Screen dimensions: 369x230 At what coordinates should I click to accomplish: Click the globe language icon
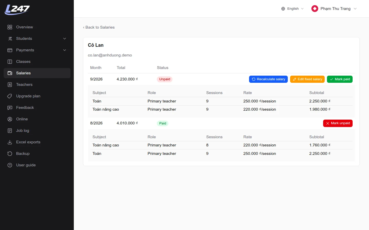click(283, 9)
